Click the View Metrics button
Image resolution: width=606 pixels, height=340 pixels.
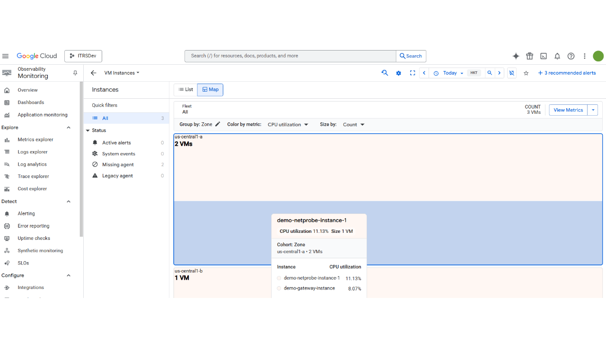[x=568, y=110]
